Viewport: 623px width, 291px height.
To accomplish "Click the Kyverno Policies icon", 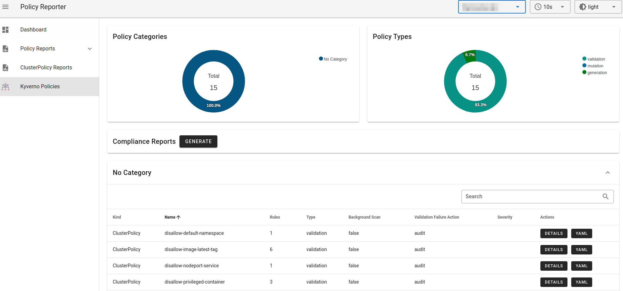I will [x=5, y=87].
